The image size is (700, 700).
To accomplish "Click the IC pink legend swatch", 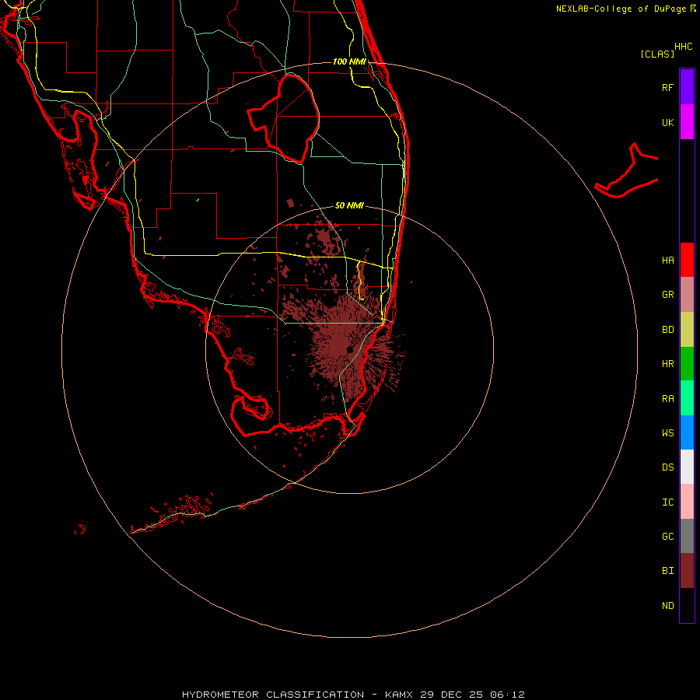I will (x=687, y=502).
